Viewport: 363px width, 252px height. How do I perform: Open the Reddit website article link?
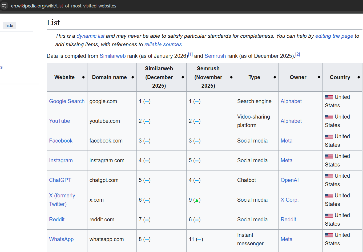click(x=57, y=220)
